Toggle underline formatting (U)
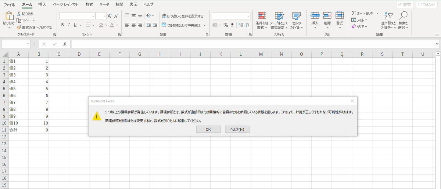441x189 pixels. coord(75,25)
